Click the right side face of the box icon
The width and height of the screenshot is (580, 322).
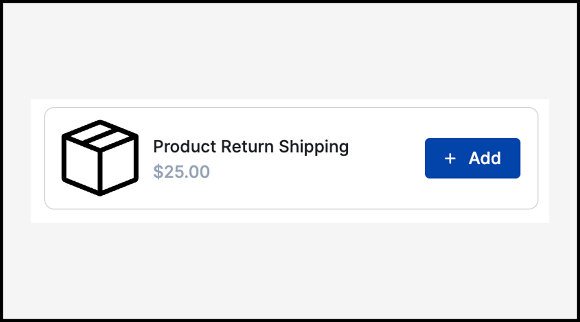[118, 165]
